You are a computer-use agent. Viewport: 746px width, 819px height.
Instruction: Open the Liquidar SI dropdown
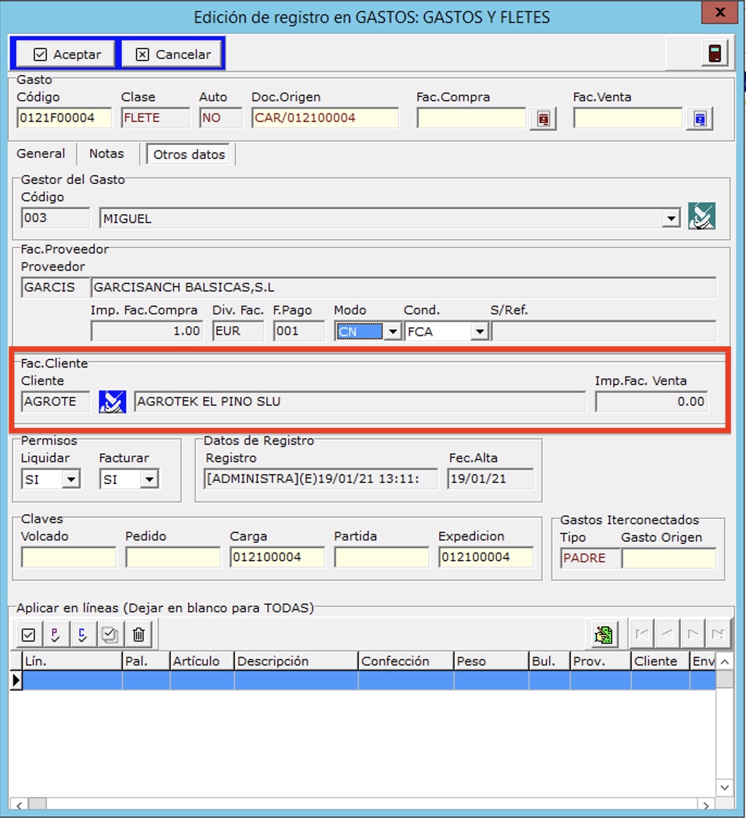click(71, 479)
